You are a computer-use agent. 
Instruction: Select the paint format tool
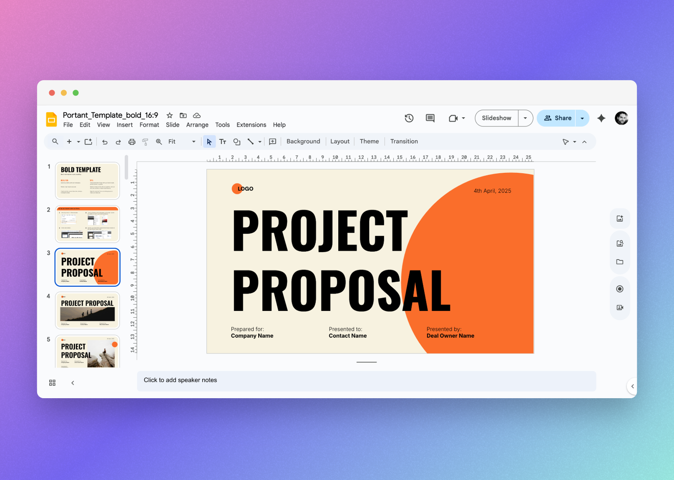coord(145,142)
